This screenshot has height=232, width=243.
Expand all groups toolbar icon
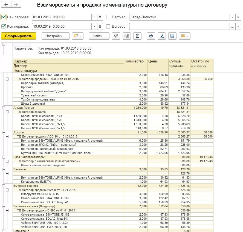[x=127, y=36]
